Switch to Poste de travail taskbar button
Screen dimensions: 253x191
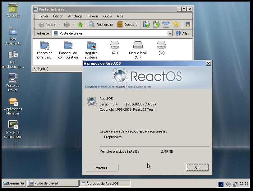53,183
